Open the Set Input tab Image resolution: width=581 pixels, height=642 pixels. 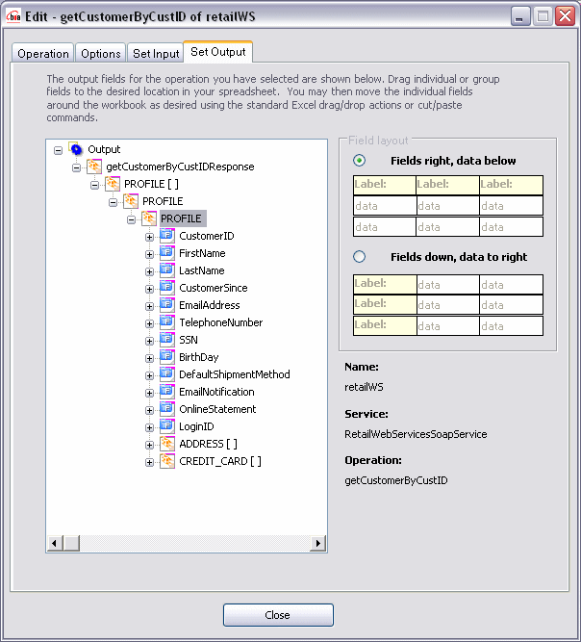(x=156, y=53)
